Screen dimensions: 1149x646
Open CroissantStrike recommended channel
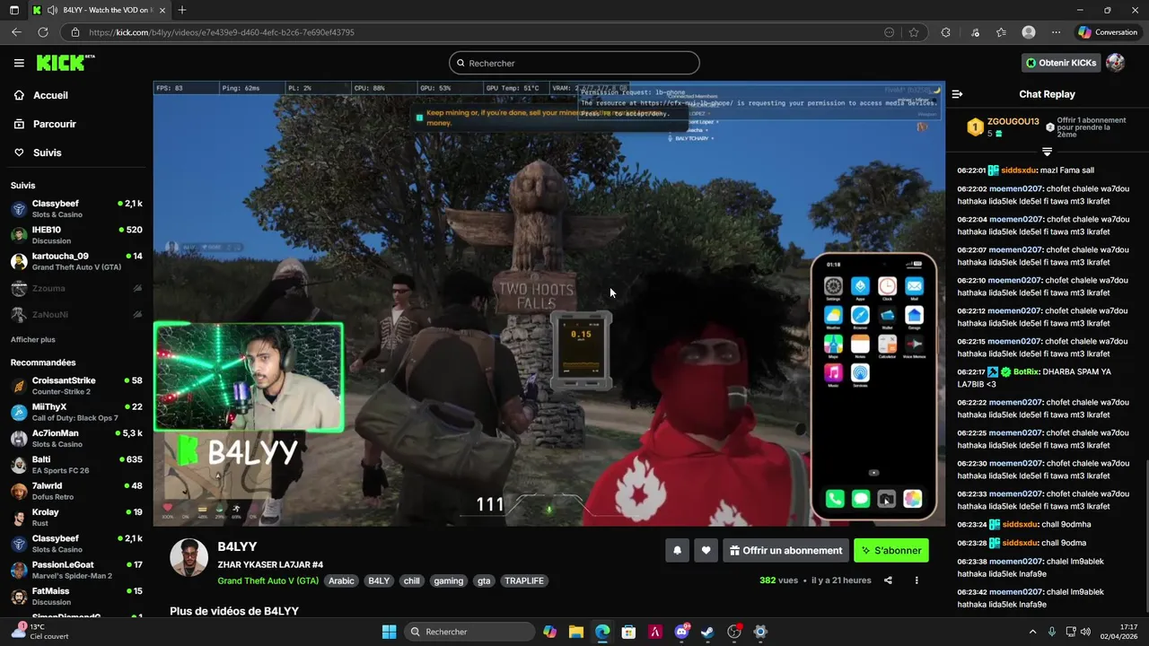[x=76, y=386]
